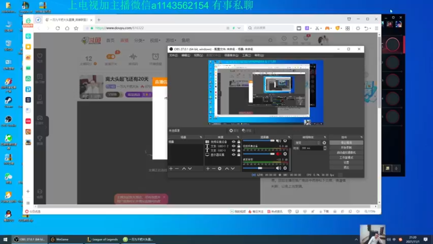This screenshot has height=244, width=433.
Task: Click the browser address bar douyu.com URL
Action: pos(119,28)
